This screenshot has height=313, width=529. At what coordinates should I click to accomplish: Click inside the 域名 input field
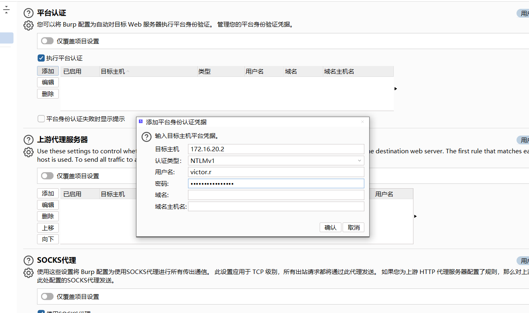(276, 195)
